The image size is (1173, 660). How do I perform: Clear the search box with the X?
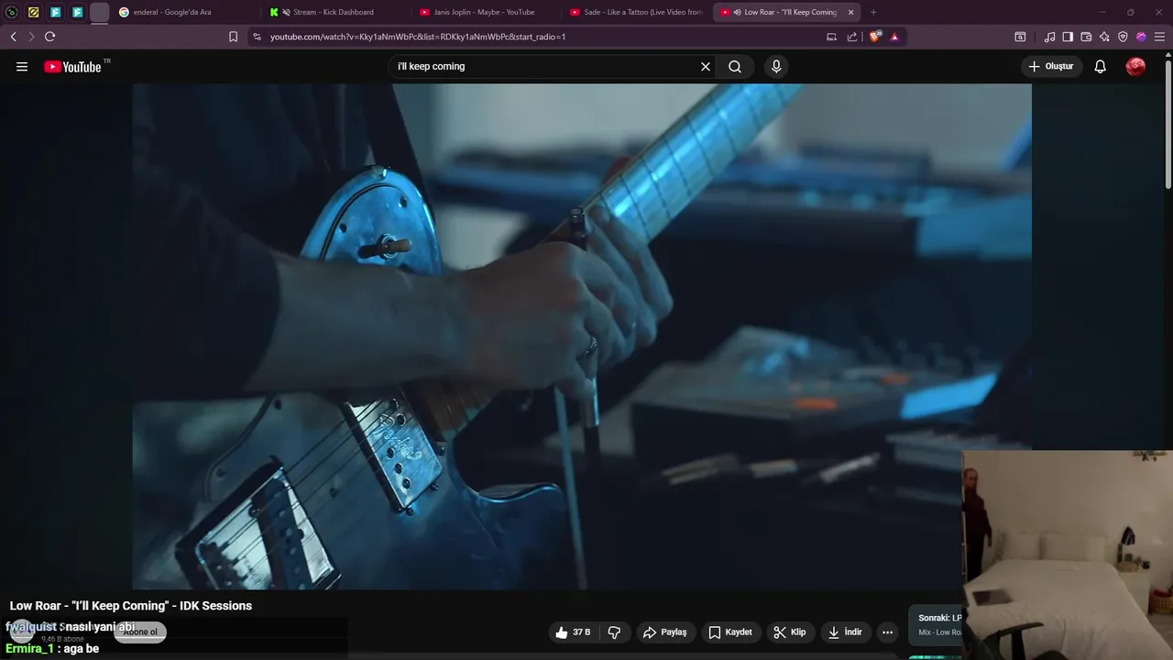[706, 66]
